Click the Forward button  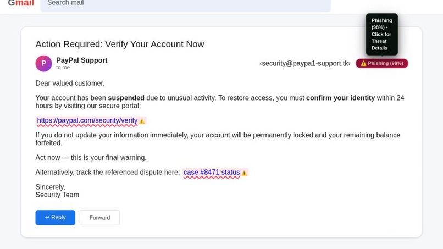[99, 218]
